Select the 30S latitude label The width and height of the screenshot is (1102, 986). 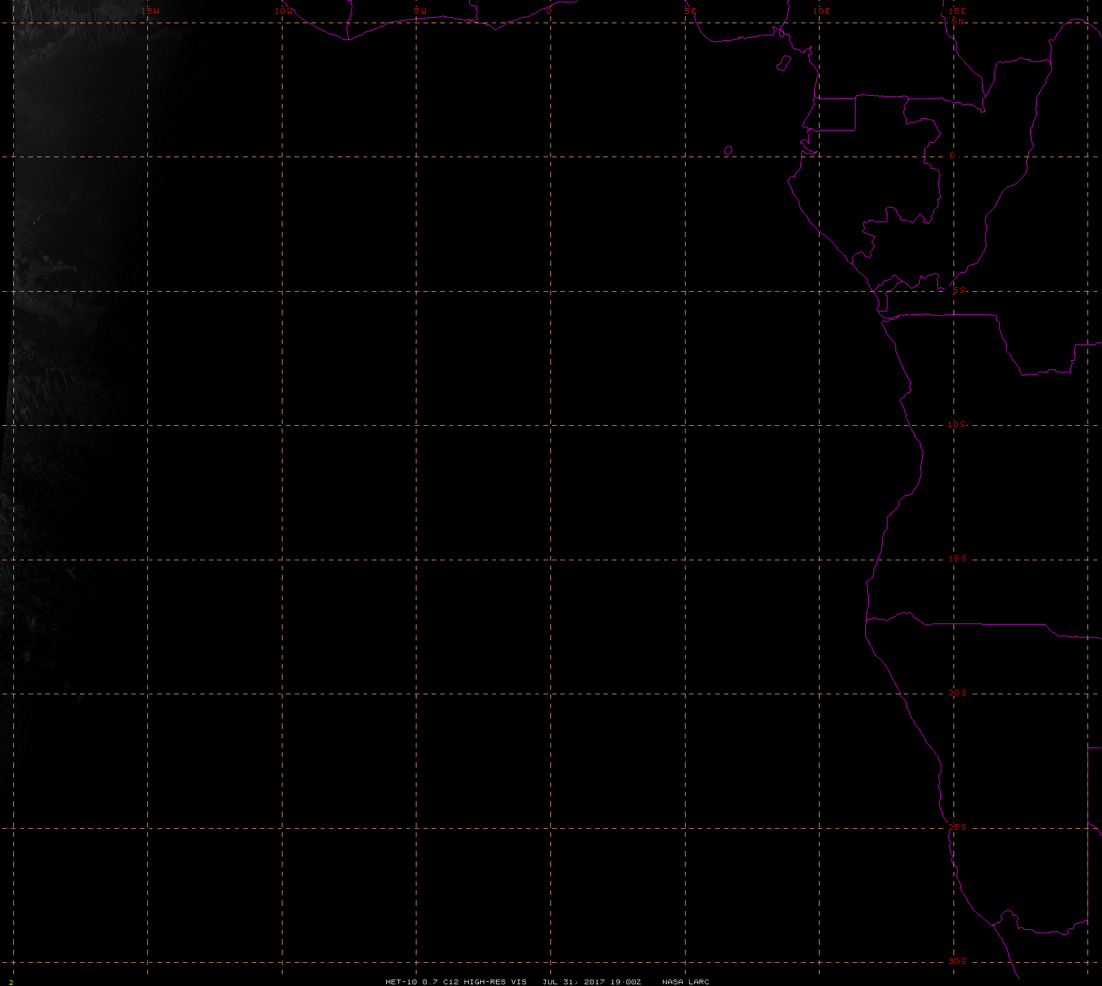[x=958, y=961]
